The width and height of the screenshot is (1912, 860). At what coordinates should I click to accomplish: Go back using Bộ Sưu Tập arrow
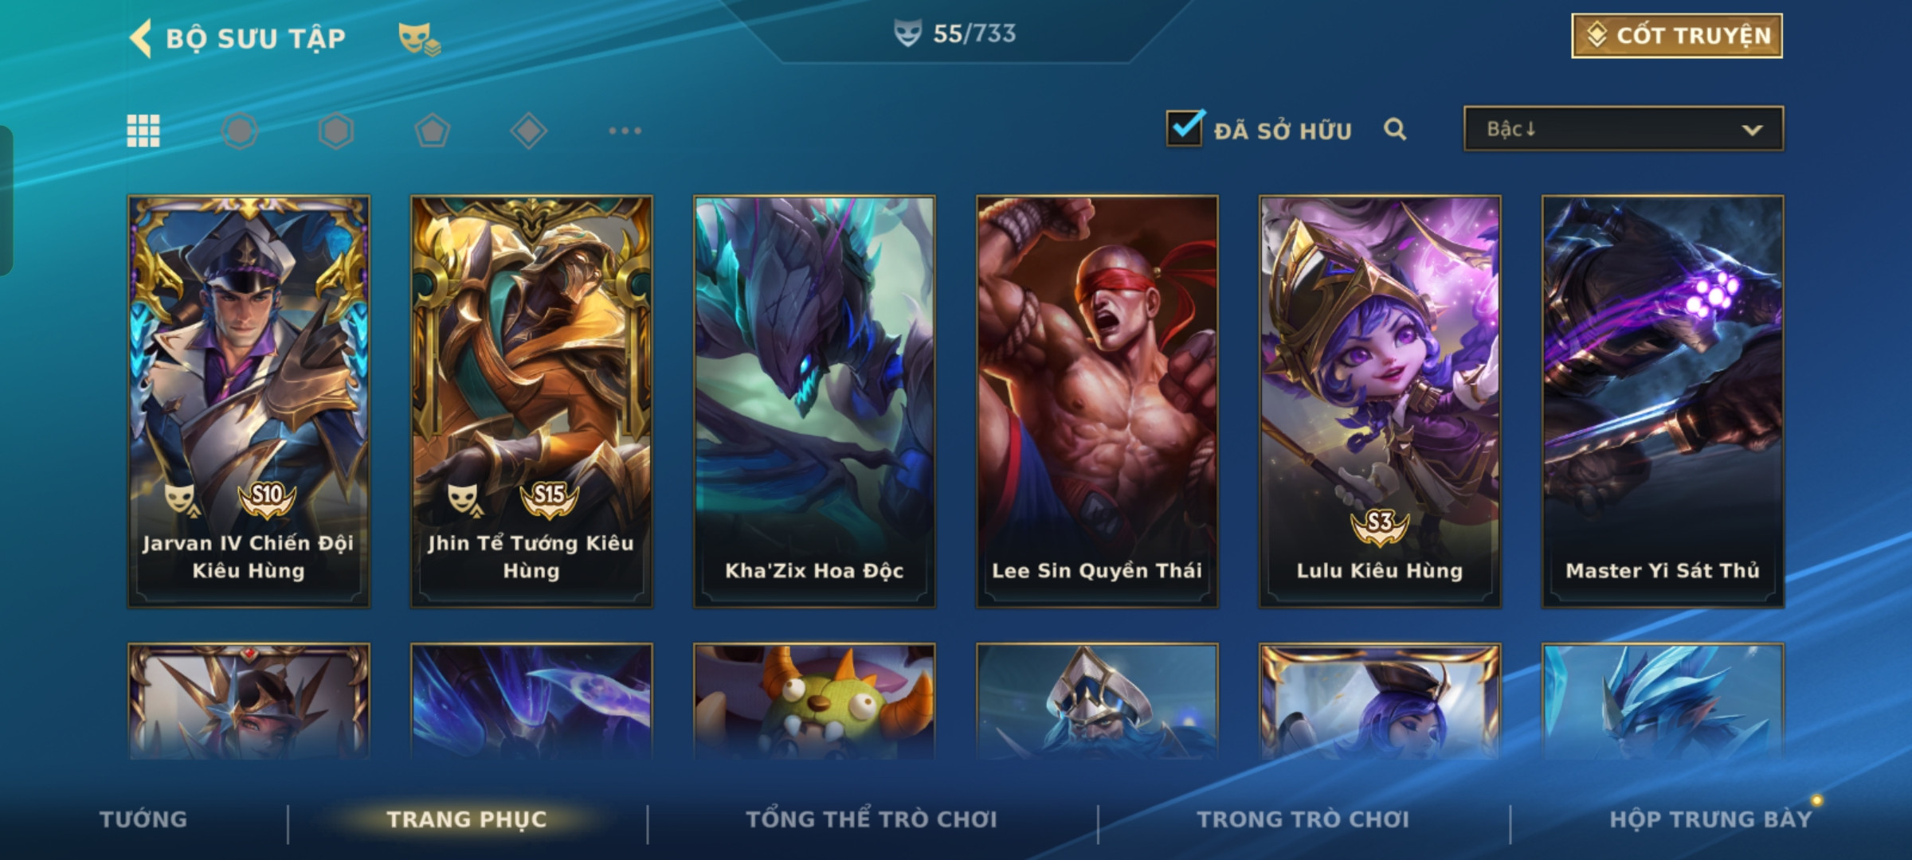coord(141,38)
